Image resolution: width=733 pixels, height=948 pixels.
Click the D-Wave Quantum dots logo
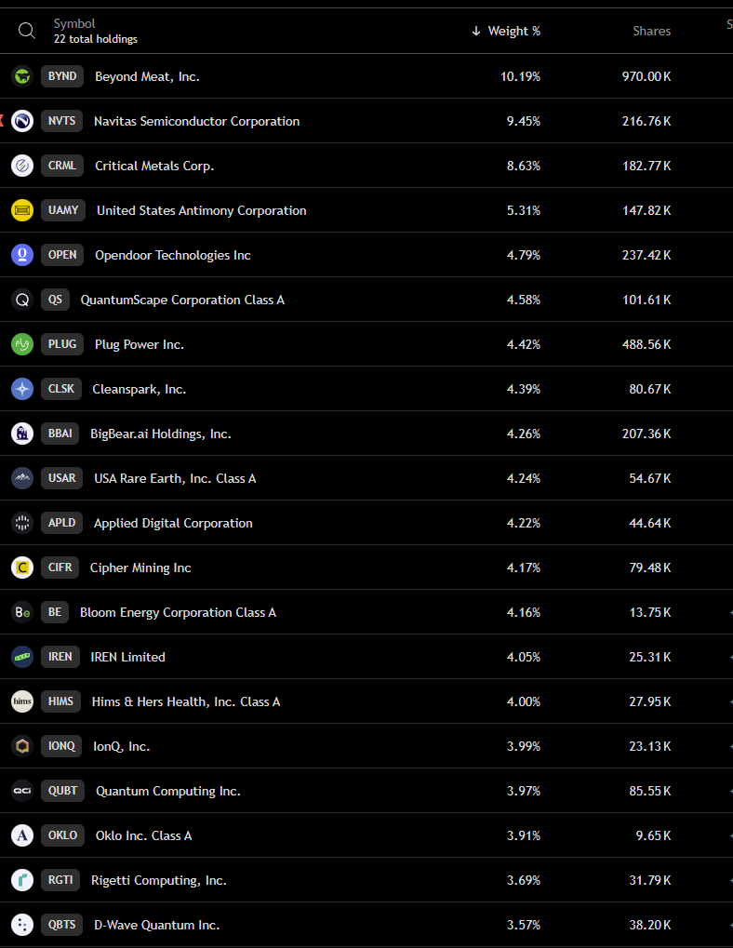click(x=22, y=925)
